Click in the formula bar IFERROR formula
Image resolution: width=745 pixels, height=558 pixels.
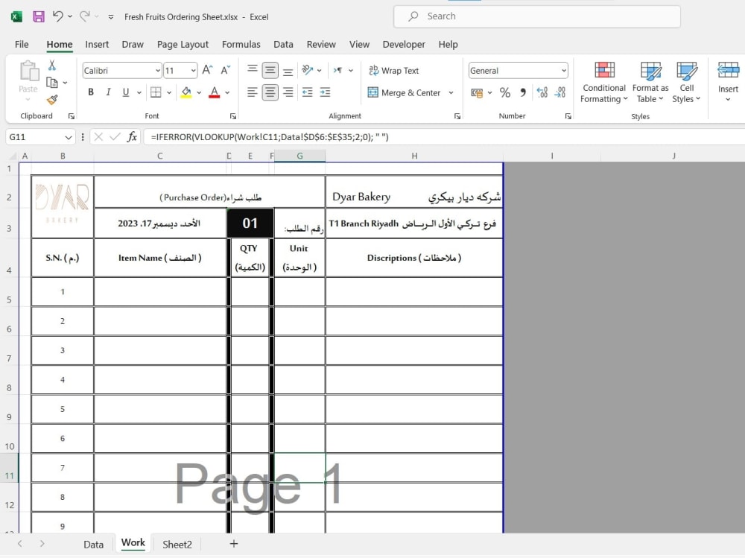[x=270, y=137]
